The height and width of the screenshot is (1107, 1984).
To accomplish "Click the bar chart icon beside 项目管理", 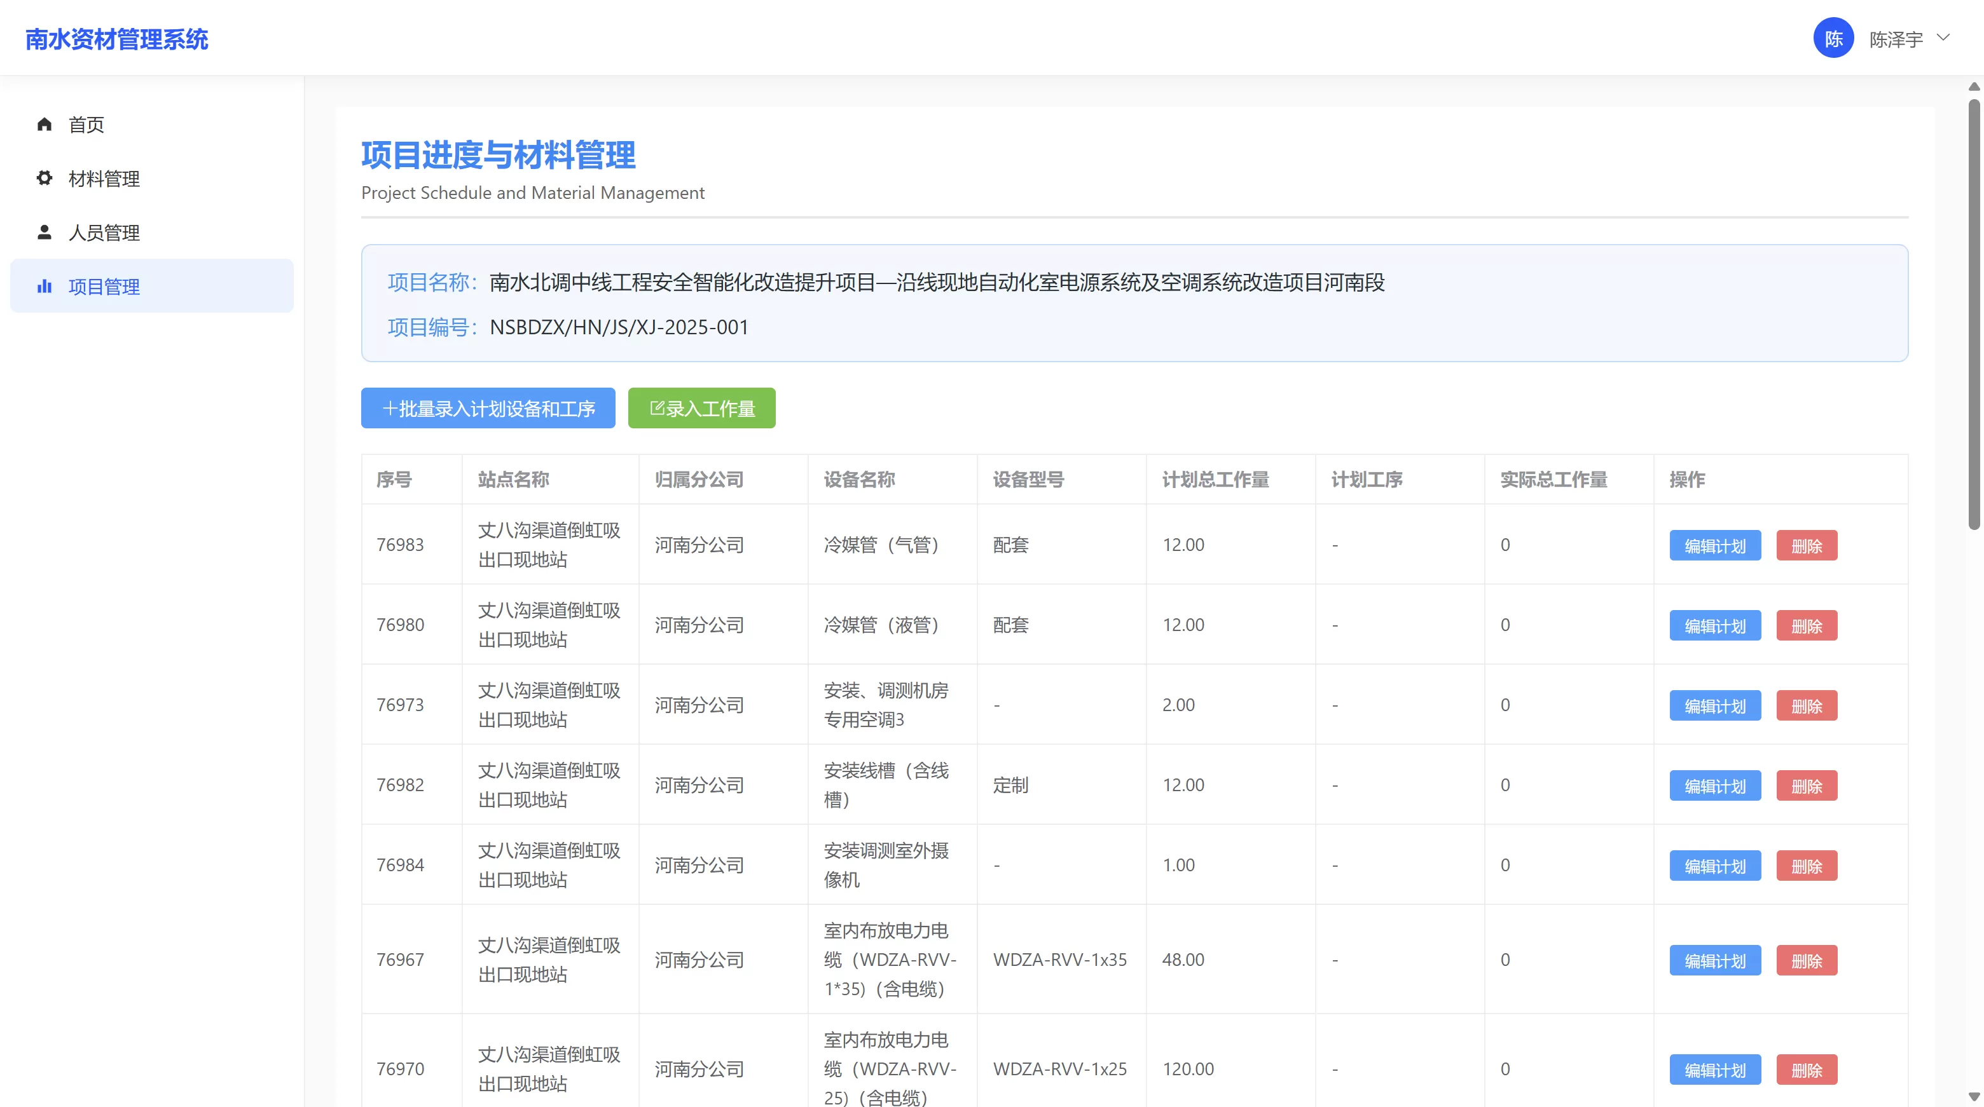I will (x=44, y=287).
